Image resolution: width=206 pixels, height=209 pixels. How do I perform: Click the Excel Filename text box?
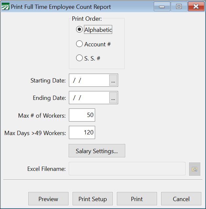point(127,169)
